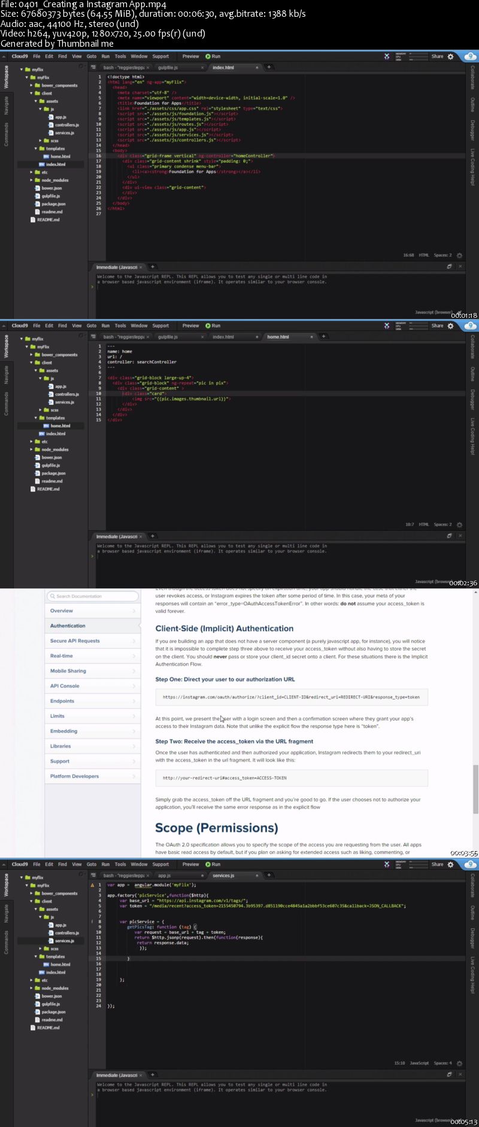Toggle Collaborate panel in 00:01:18 frame

[472, 77]
